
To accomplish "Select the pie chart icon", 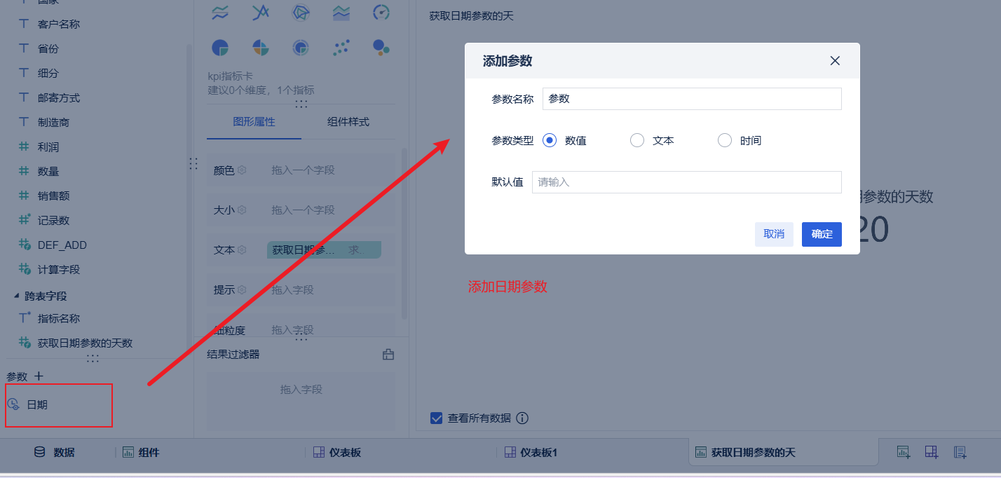I will tap(220, 48).
